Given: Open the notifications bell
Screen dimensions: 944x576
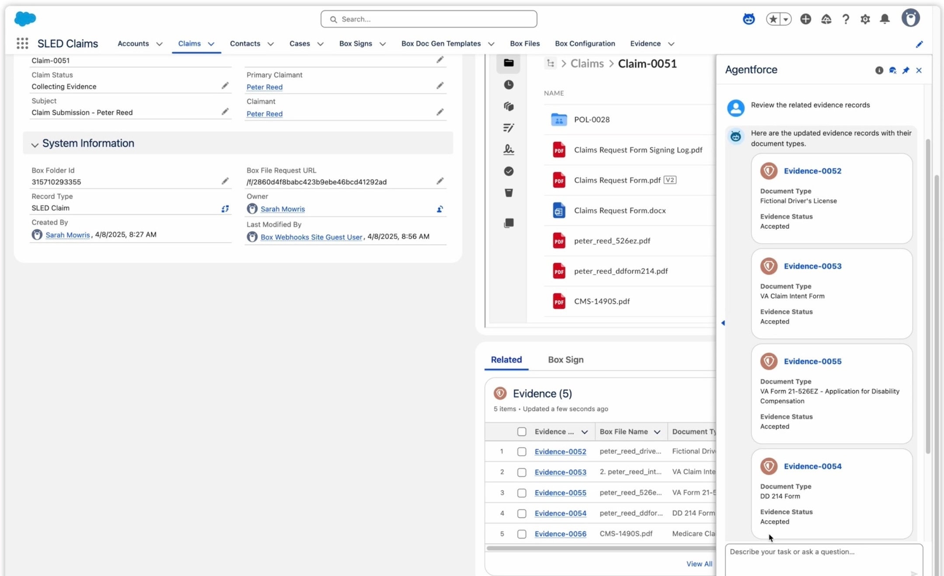Looking at the screenshot, I should (885, 19).
